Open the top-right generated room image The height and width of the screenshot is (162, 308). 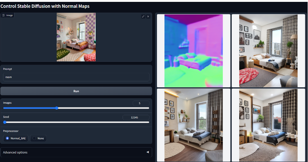point(268,51)
